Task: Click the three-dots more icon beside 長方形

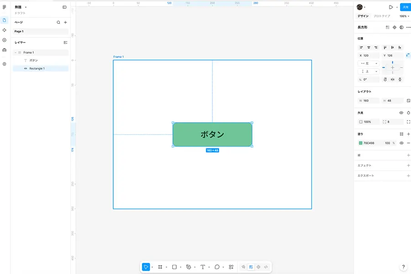Action: pos(408,27)
